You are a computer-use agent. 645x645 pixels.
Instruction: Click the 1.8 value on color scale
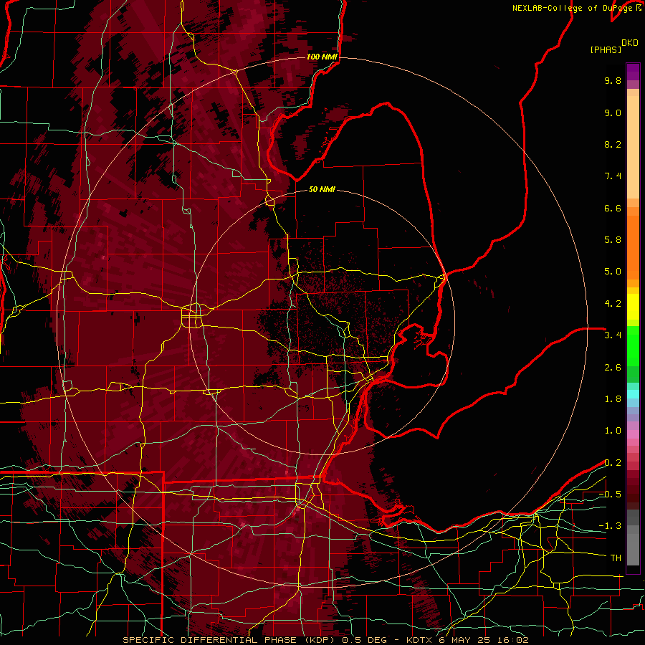(x=613, y=399)
